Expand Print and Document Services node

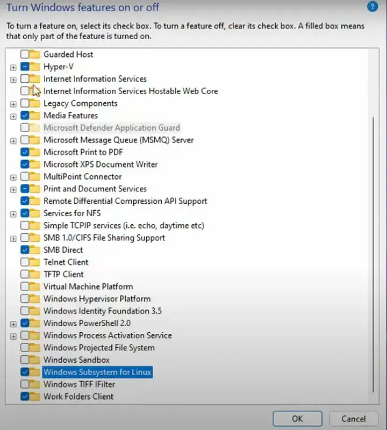[13, 190]
